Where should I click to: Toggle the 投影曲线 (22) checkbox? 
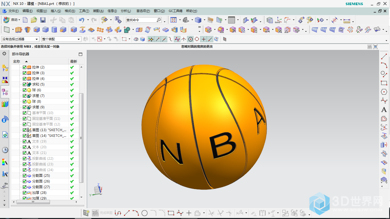pyautogui.click(x=24, y=159)
